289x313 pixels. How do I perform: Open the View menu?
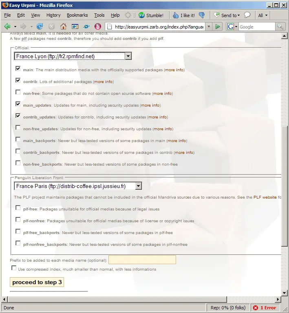point(35,15)
